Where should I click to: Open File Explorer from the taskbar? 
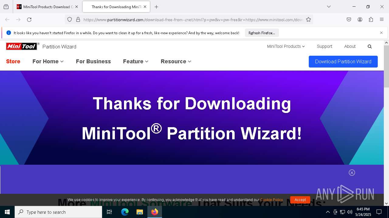click(x=139, y=212)
